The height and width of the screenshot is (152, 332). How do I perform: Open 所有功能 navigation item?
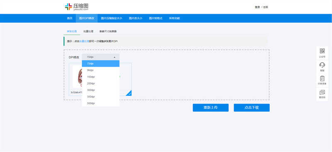pyautogui.click(x=174, y=18)
